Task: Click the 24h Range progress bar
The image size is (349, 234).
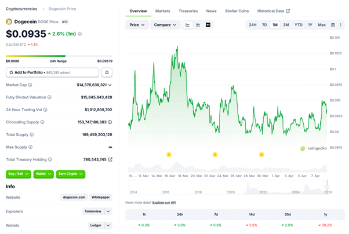Action: 59,56
